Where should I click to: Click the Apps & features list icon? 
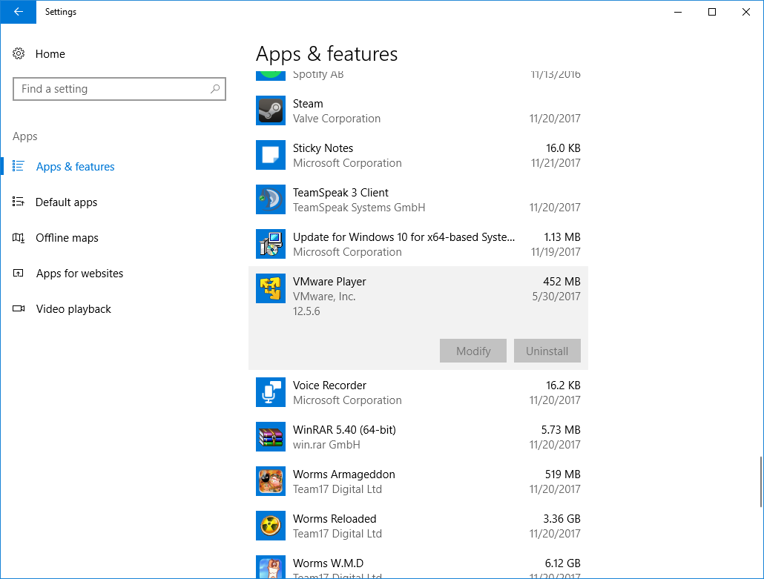tap(19, 166)
